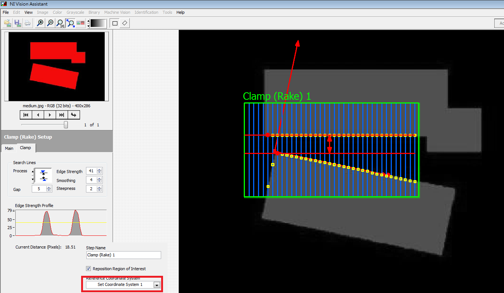504x293 pixels.
Task: Increase the Steepness value
Action: pyautogui.click(x=99, y=187)
